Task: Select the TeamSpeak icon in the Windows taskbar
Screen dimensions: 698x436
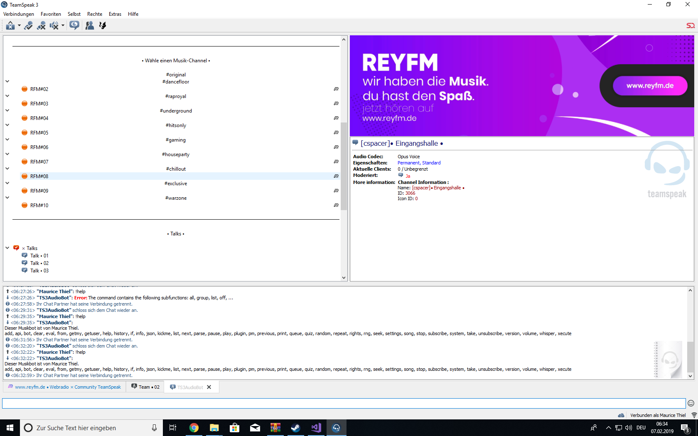Action: (x=336, y=427)
